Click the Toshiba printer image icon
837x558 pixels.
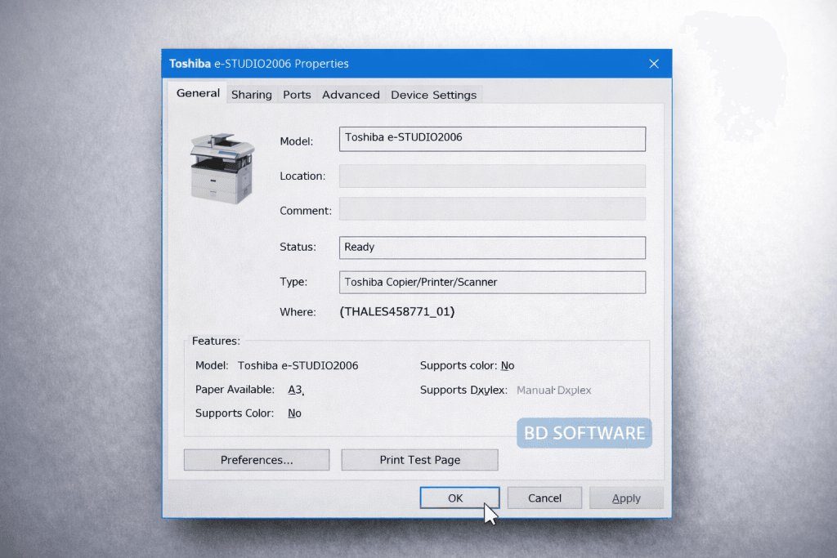click(x=222, y=168)
